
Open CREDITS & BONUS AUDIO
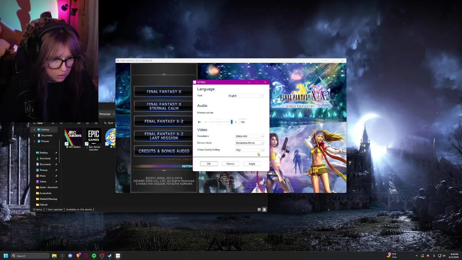pyautogui.click(x=164, y=151)
